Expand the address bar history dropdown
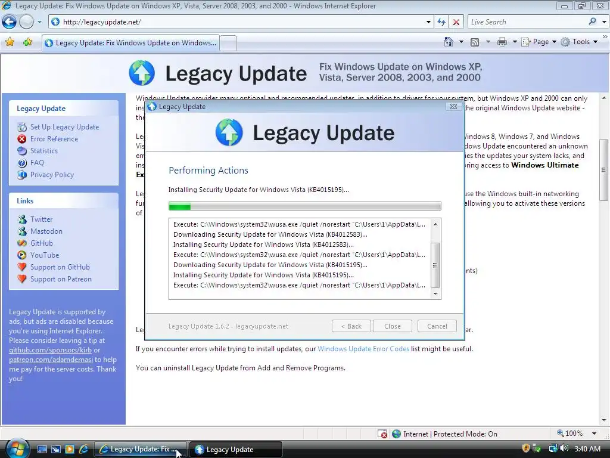The height and width of the screenshot is (458, 610). (x=428, y=22)
